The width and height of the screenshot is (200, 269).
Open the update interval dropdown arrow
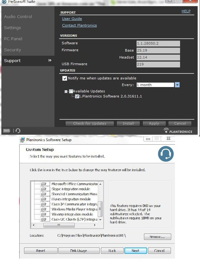click(177, 85)
